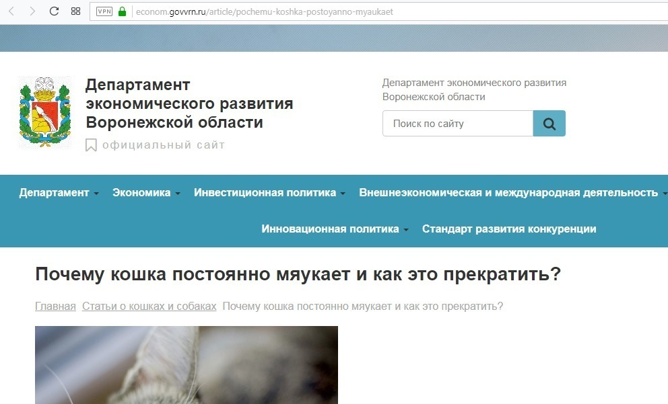Expand Внешнеэкономическая и международная деятельность menu
Viewport: 668px width, 404px height.
(x=513, y=193)
